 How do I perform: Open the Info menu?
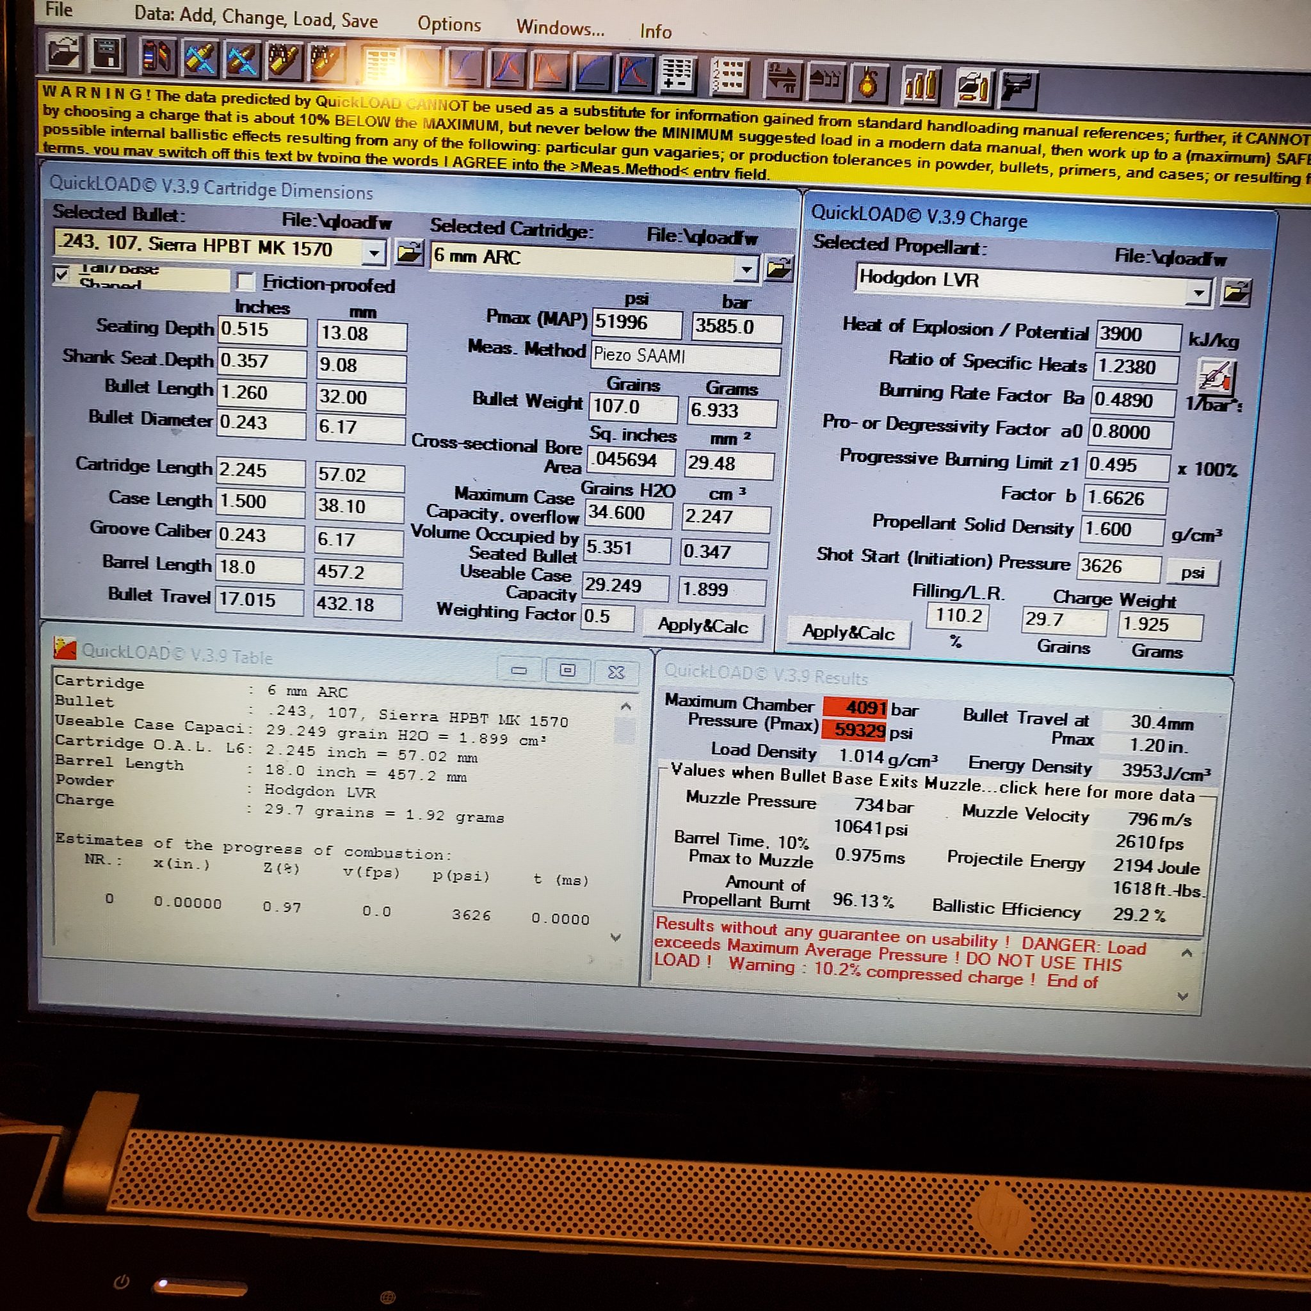(x=655, y=31)
